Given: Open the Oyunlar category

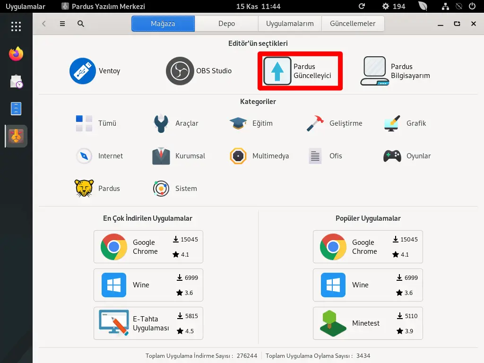Looking at the screenshot, I should 407,156.
